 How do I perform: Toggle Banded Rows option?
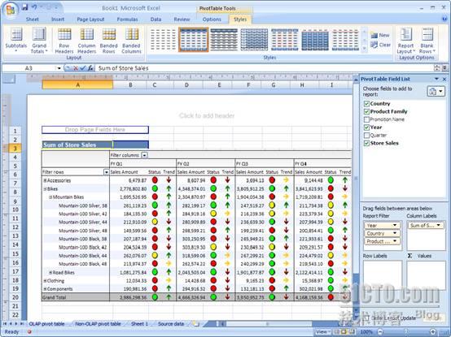coord(109,40)
